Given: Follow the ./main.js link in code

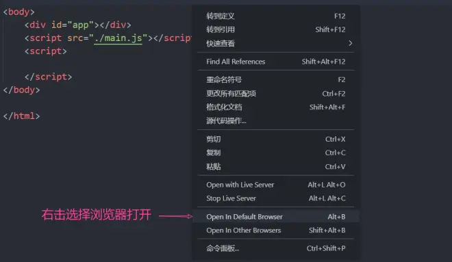Looking at the screenshot, I should 118,38.
